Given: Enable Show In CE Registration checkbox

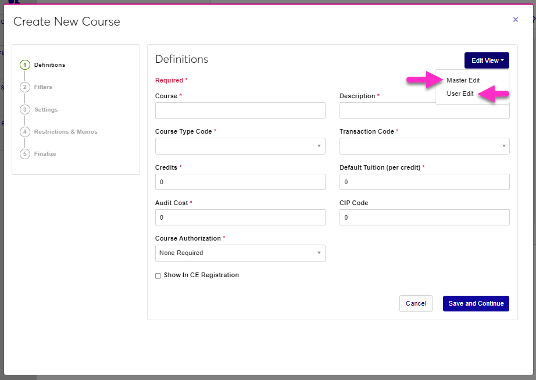Looking at the screenshot, I should point(158,276).
